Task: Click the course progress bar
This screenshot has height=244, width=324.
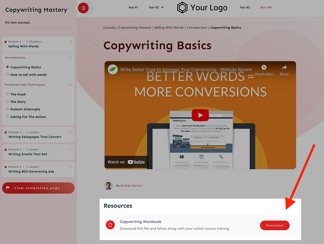Action: pos(38,28)
